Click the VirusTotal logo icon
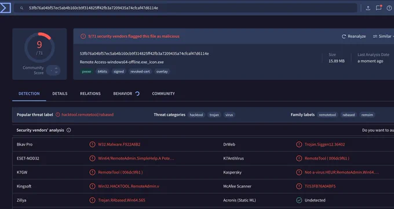 click(x=5, y=8)
